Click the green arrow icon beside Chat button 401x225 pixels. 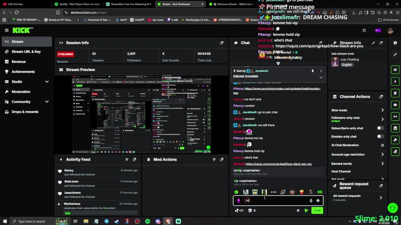click(306, 211)
